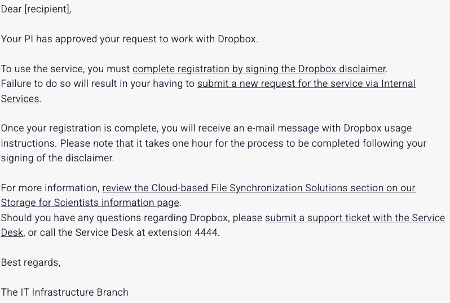Click the "submit a support ticket" link
Image resolution: width=450 pixels, height=303 pixels.
coord(355,218)
